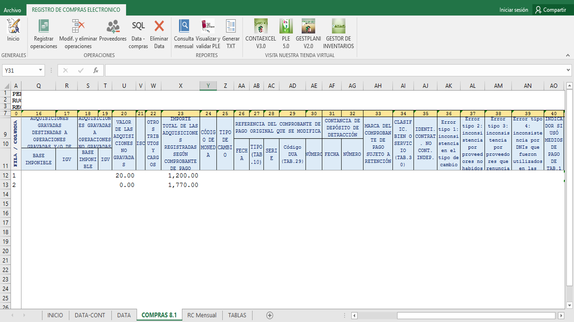Expand the formula bar
Viewport: 574px width, 322px height.
point(569,70)
